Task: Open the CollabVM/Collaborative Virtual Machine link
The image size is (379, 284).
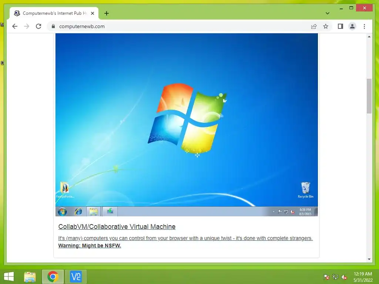Action: [x=117, y=227]
